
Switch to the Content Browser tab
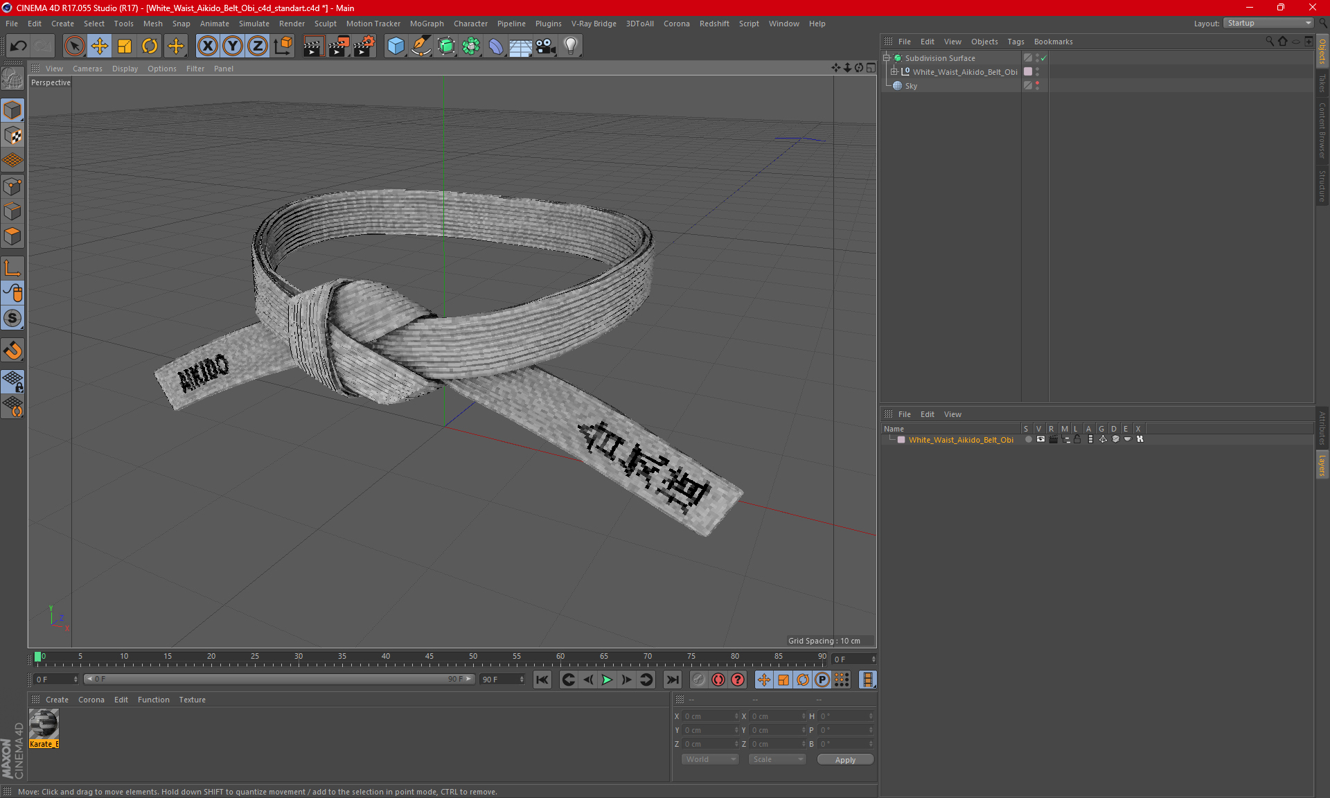[x=1322, y=130]
